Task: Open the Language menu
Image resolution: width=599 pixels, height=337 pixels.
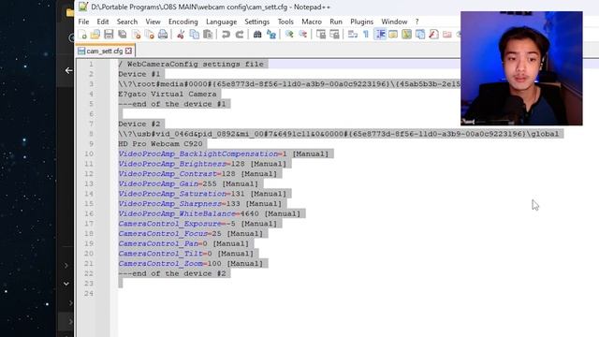Action: [222, 22]
